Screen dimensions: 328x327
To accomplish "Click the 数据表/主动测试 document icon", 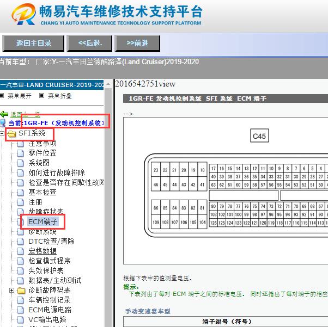I will 21,281.
